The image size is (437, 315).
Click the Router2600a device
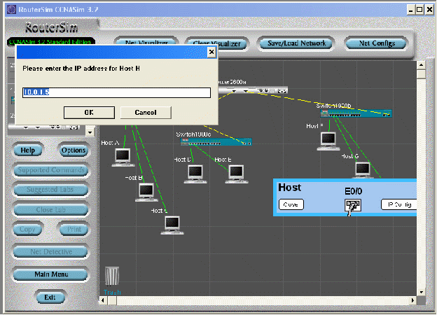pos(253,90)
